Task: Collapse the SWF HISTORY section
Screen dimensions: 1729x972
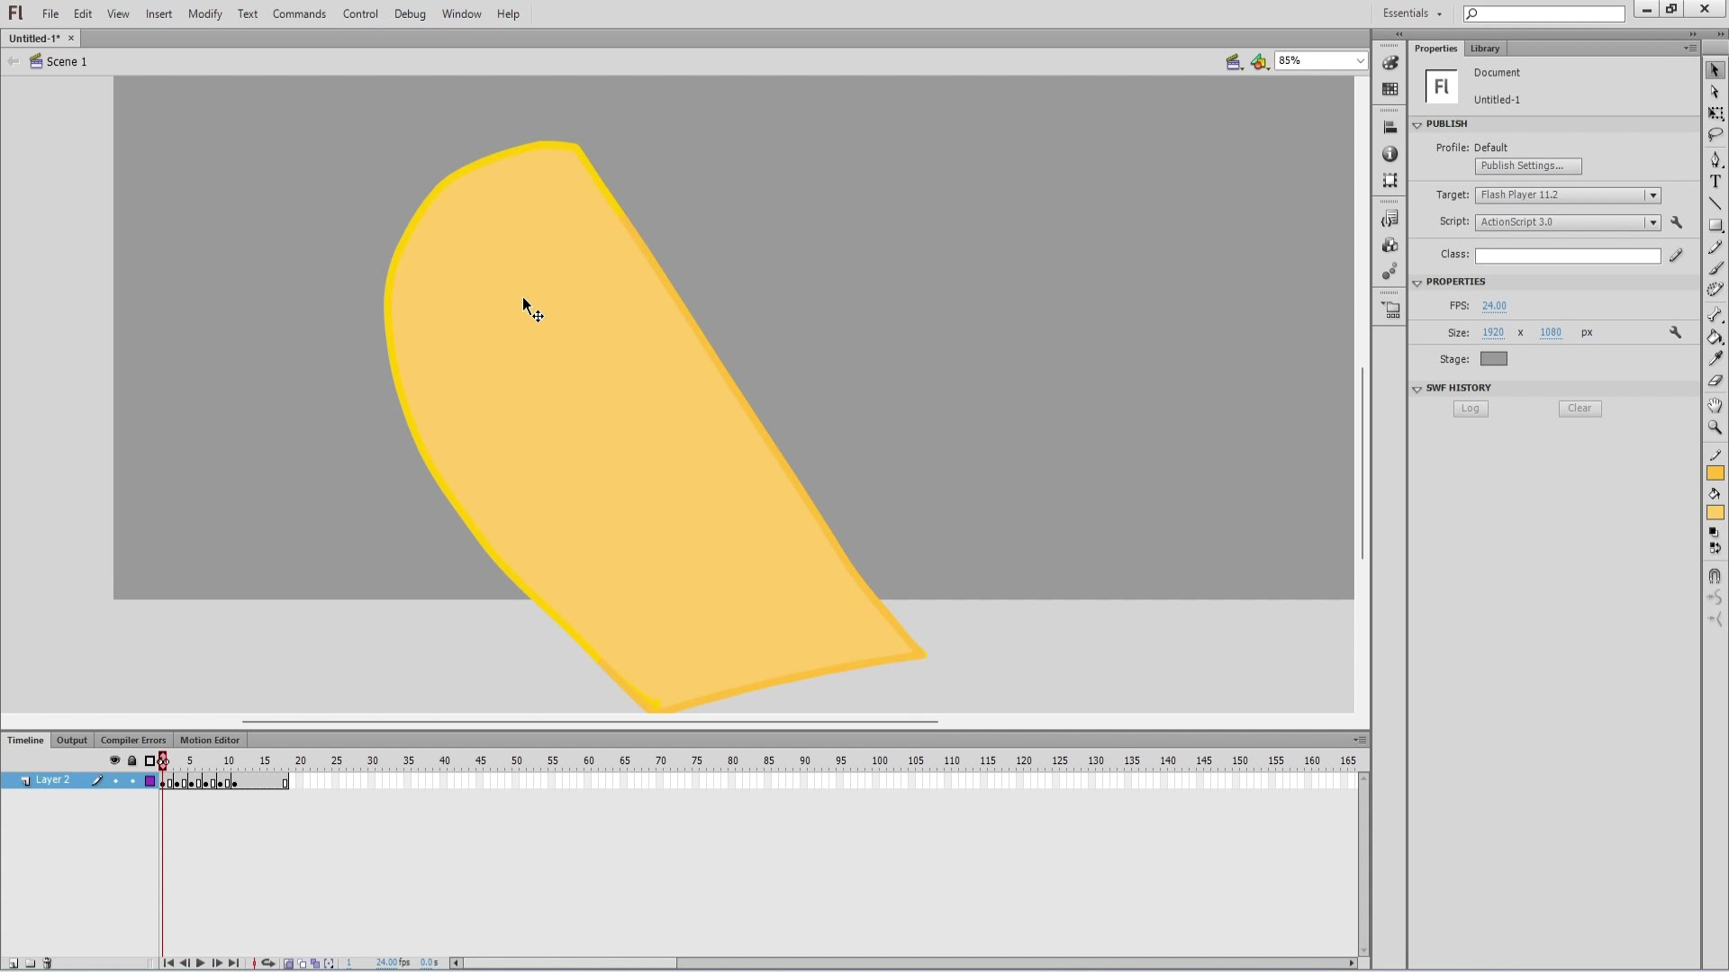Action: pyautogui.click(x=1417, y=389)
